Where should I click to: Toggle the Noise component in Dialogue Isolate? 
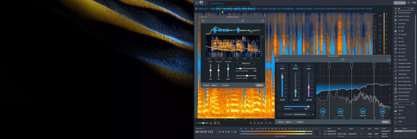[x=309, y=66]
